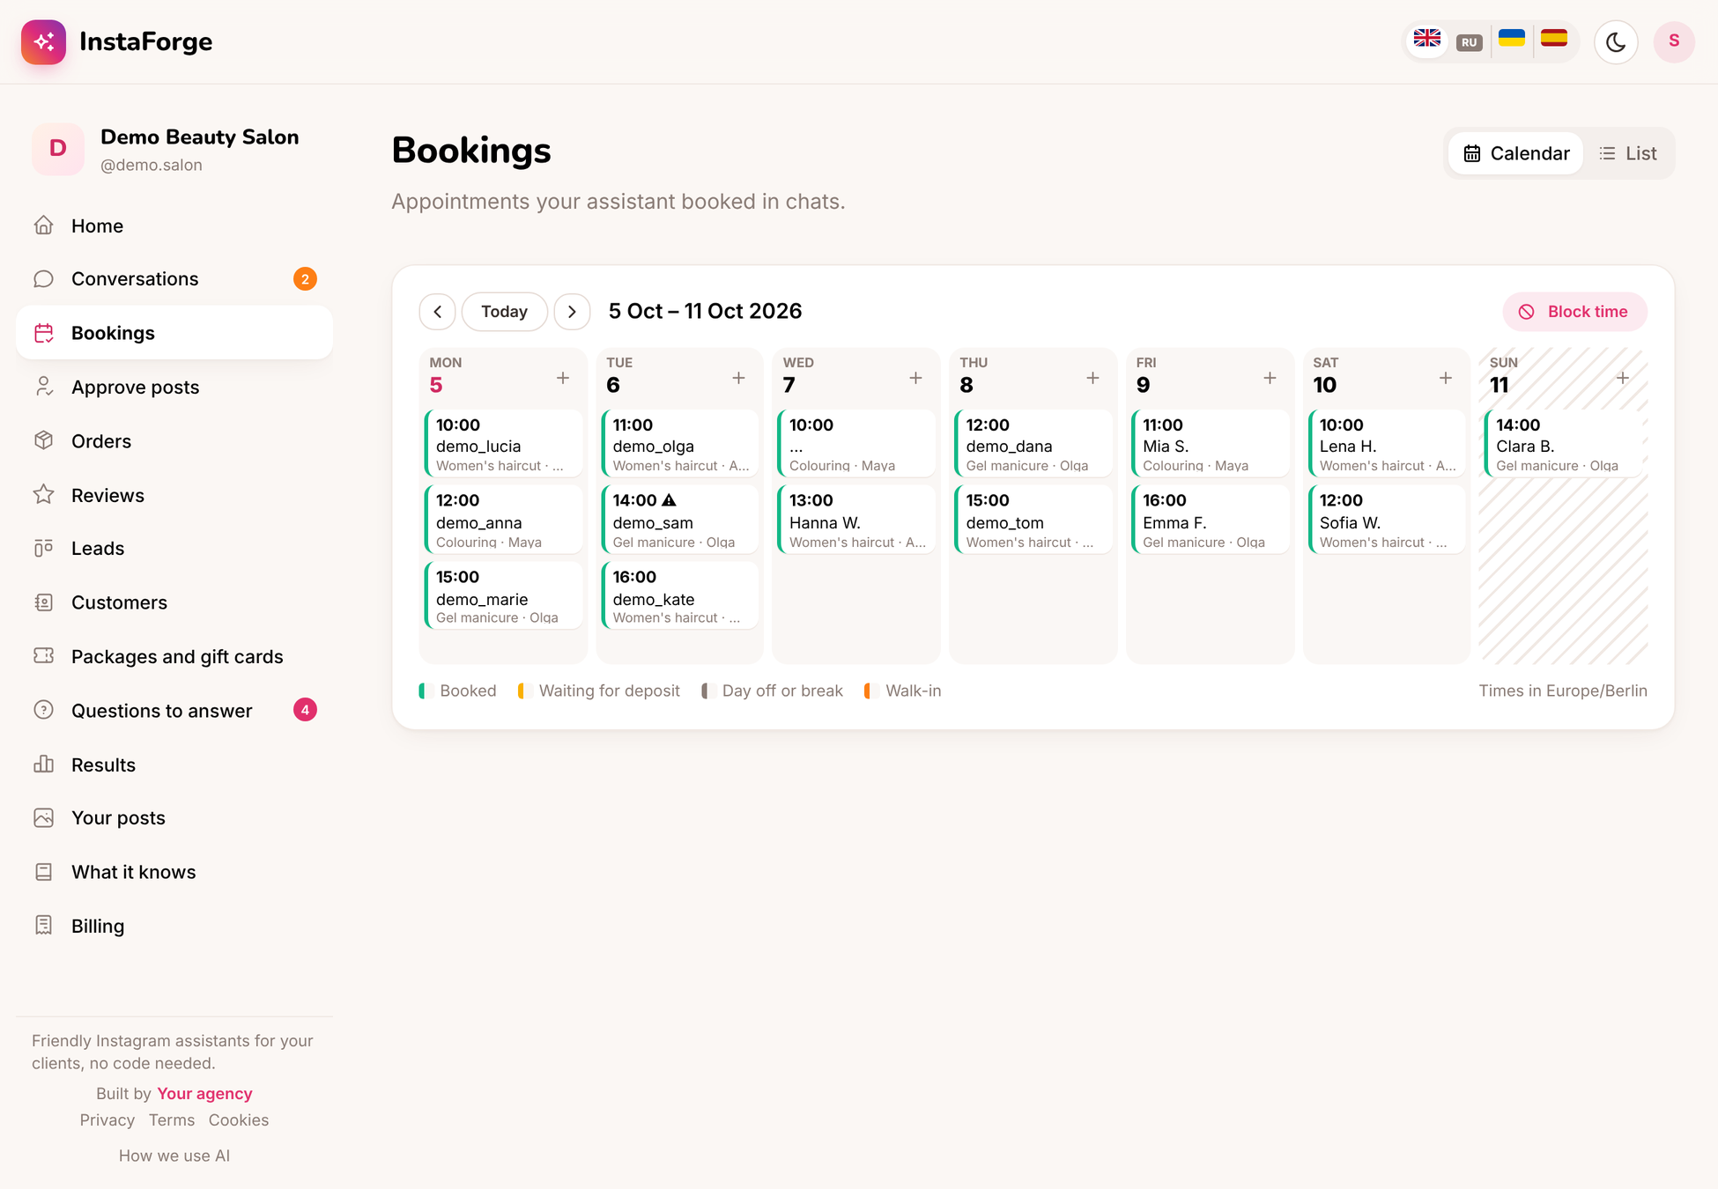Go to previous week arrow
This screenshot has height=1189, width=1718.
click(438, 312)
